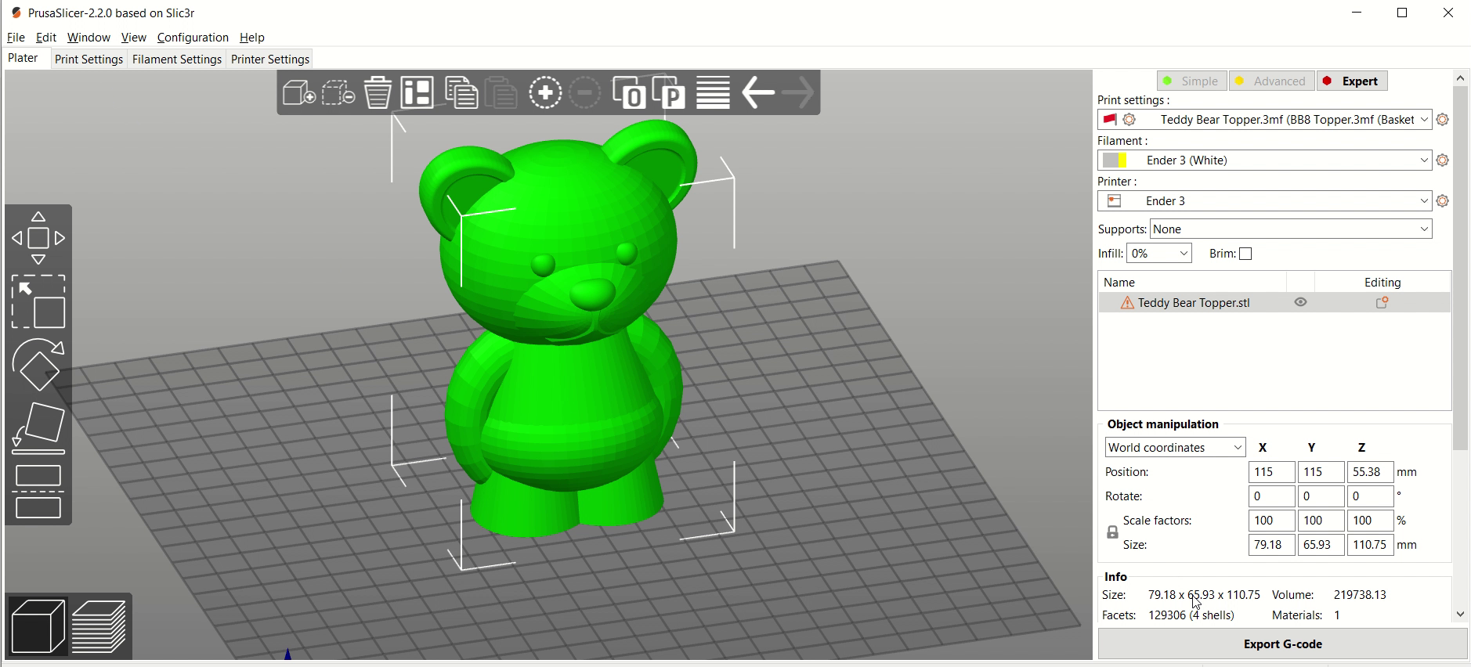
Task: Click the Delete all trash icon
Action: [x=378, y=92]
